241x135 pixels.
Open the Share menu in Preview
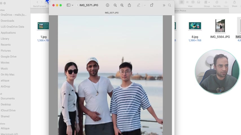tap(129, 5)
